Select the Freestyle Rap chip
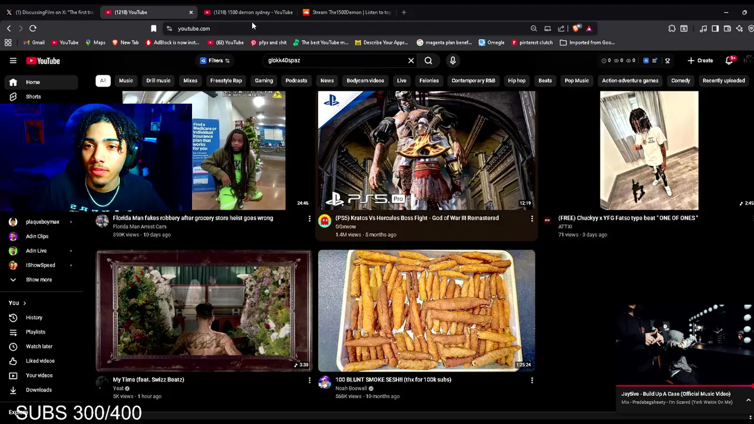 click(226, 81)
